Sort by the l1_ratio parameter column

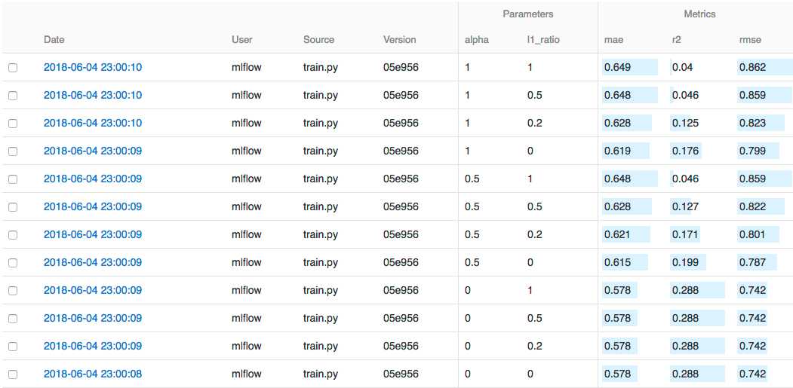543,39
